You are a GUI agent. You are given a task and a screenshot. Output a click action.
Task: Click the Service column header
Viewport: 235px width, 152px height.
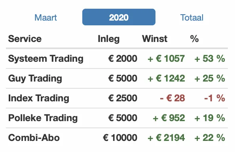pos(25,39)
